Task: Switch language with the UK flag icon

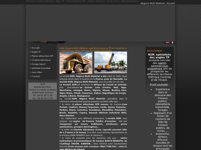Action: pyautogui.click(x=167, y=42)
